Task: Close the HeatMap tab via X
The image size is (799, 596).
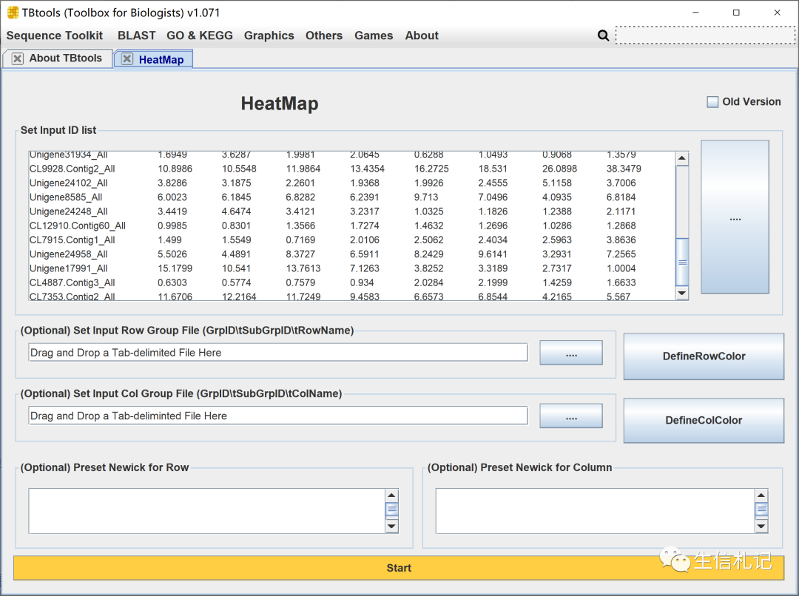Action: coord(127,59)
